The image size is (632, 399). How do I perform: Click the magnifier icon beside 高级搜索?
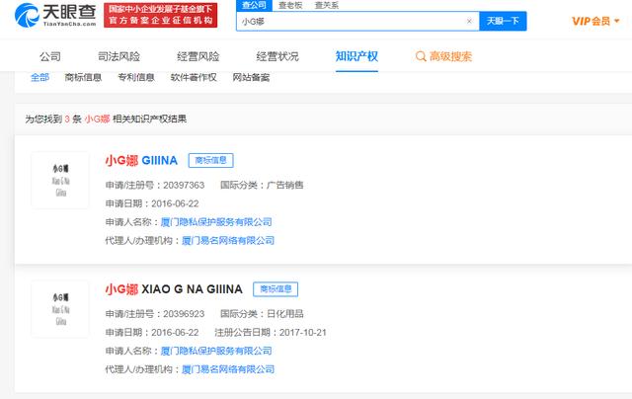click(x=421, y=56)
